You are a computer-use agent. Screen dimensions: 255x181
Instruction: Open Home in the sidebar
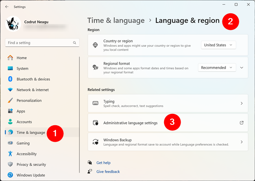42,58
